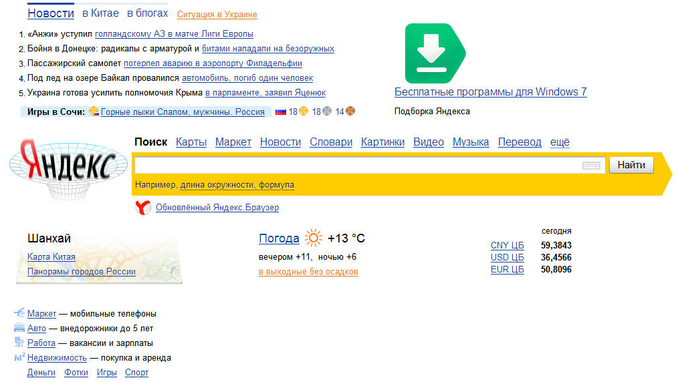Open news about Yatsenyuk parliament statement
684x382 pixels.
(x=265, y=93)
